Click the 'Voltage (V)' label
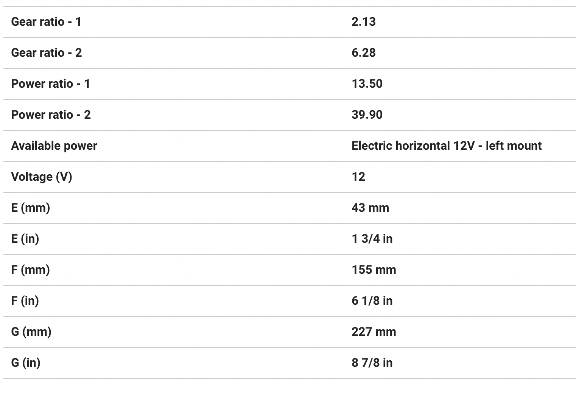 [41, 177]
